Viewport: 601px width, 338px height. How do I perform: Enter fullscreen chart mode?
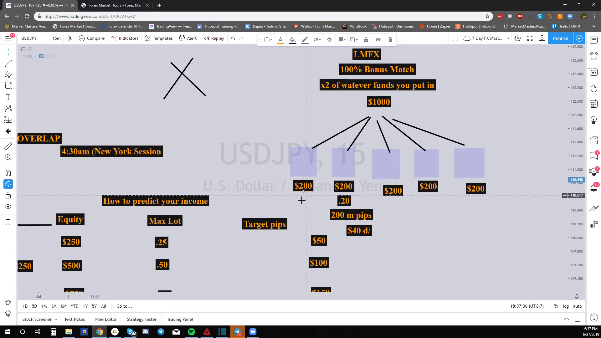530,38
